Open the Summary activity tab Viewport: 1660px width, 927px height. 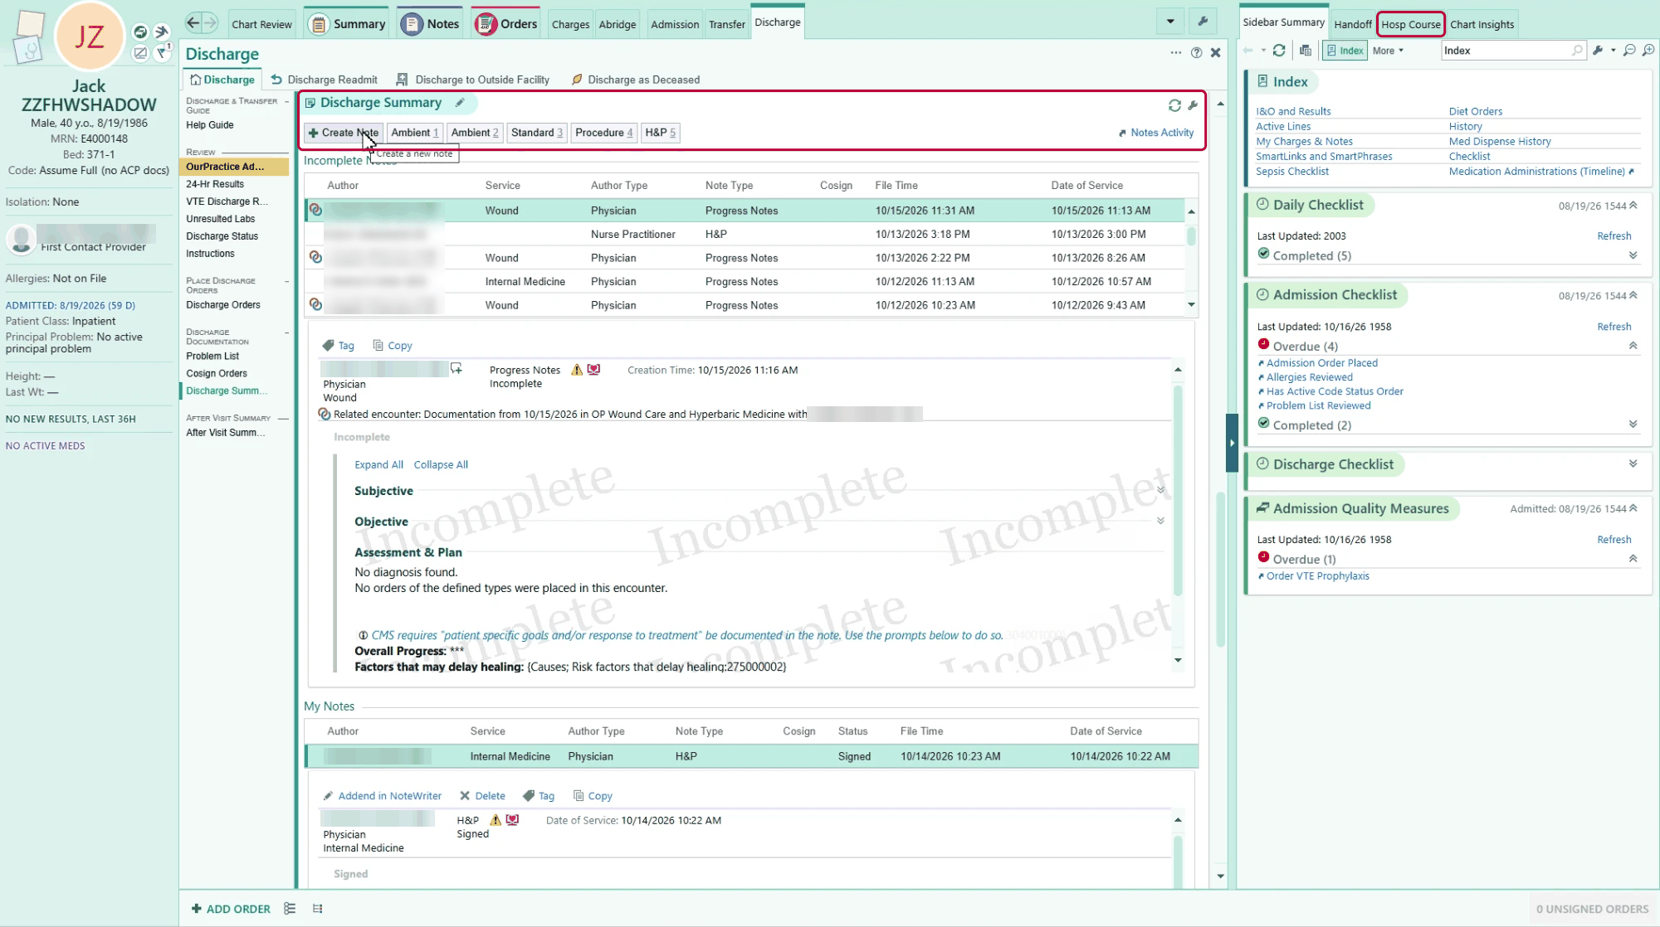point(348,24)
